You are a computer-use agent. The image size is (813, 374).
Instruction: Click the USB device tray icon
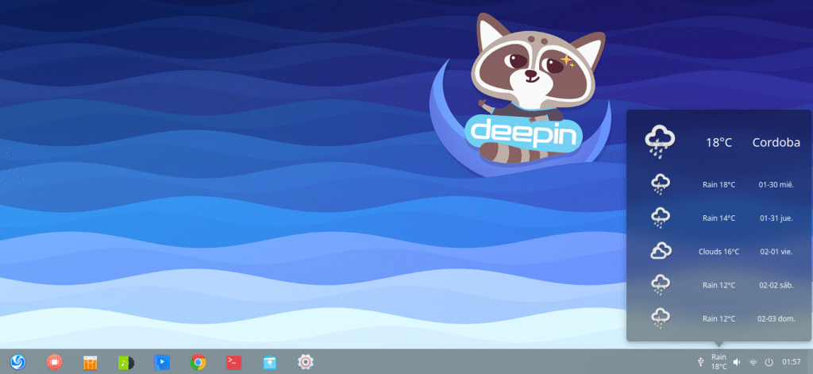[x=699, y=362]
